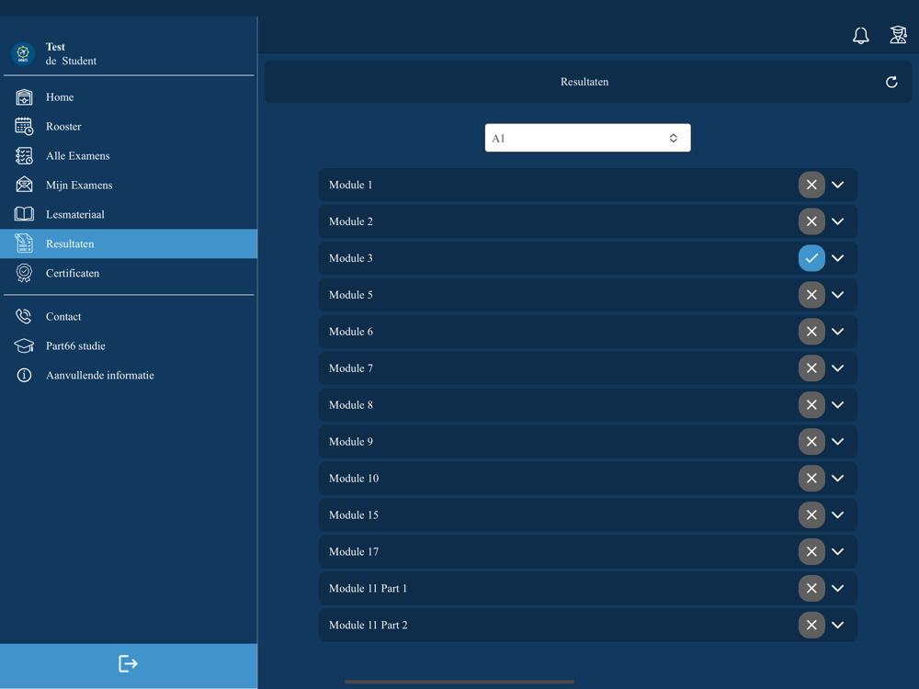
Task: Click the Contact phone icon
Action: point(24,316)
